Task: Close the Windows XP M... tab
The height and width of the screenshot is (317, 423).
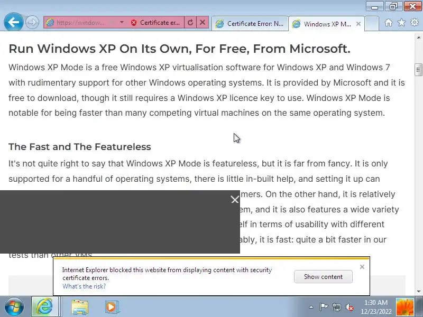Action: click(358, 24)
